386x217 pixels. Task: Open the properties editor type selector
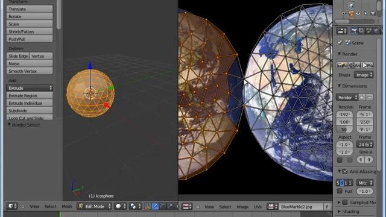[342, 31]
